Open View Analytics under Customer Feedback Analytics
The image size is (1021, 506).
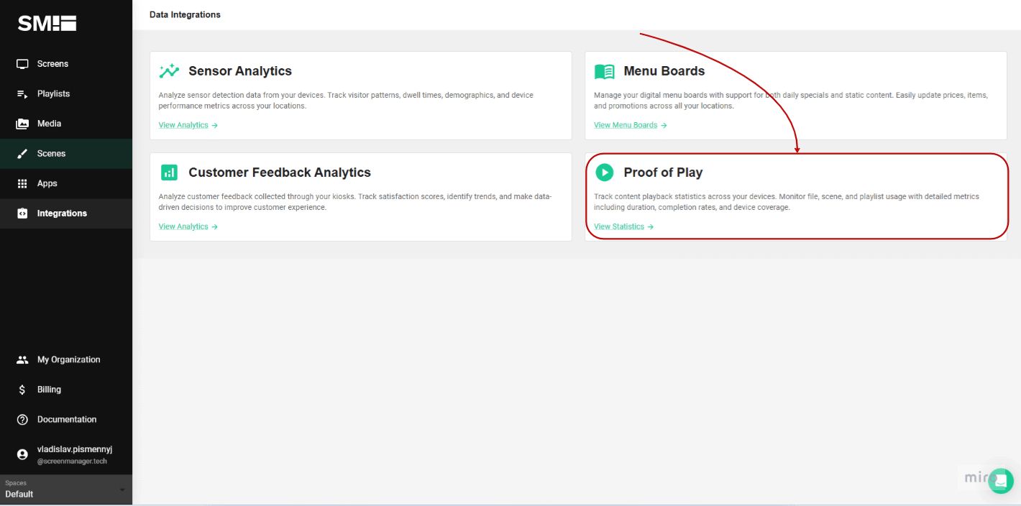188,226
